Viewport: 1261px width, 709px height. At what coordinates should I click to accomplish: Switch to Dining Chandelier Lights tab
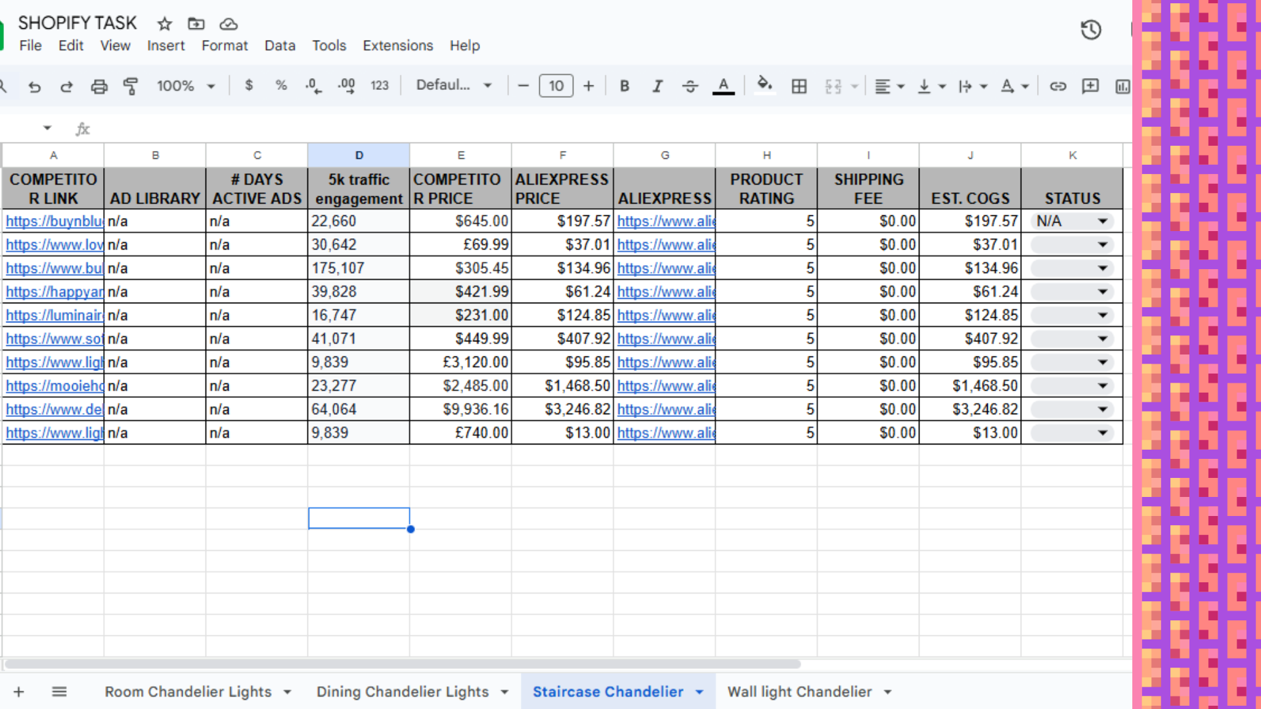pos(402,691)
